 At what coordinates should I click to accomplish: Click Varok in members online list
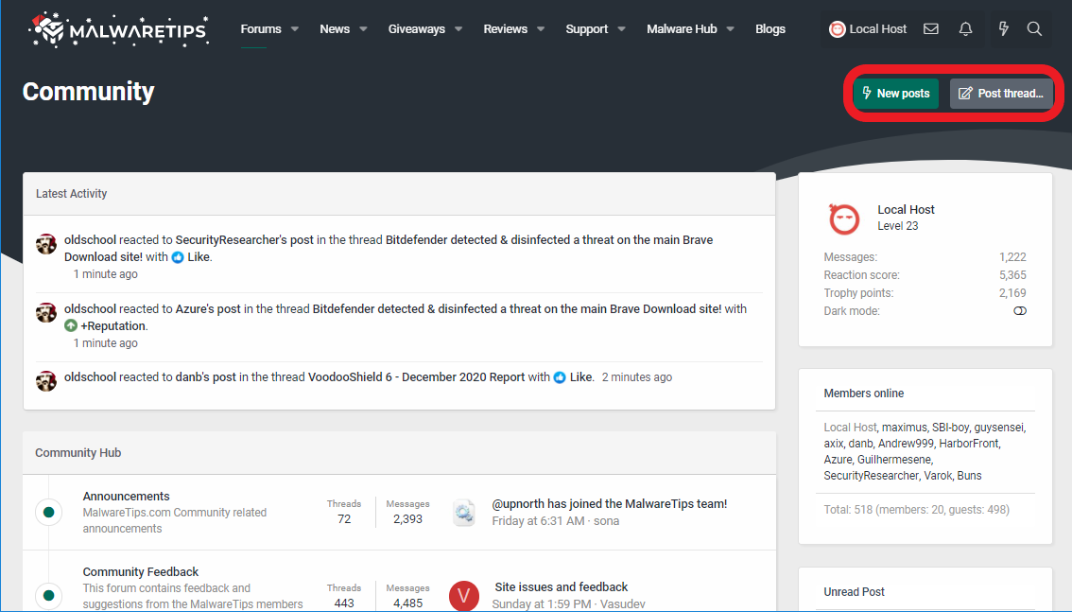[938, 476]
